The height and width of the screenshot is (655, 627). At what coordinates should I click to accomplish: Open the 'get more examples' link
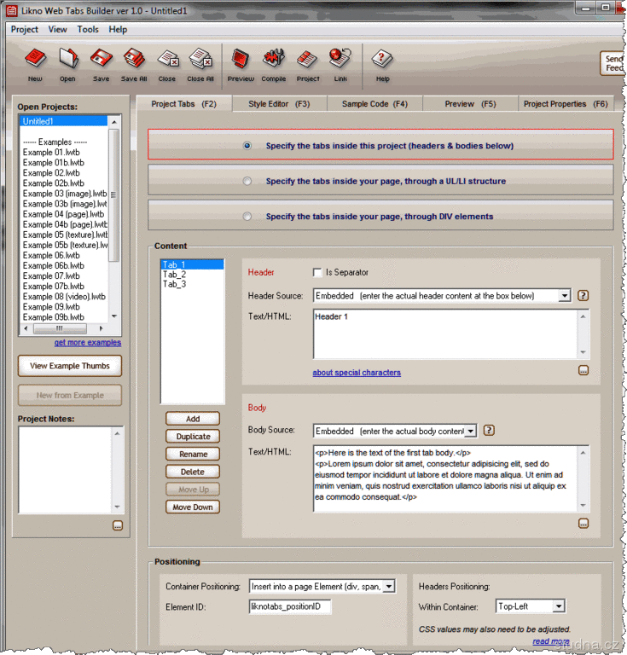tap(88, 343)
